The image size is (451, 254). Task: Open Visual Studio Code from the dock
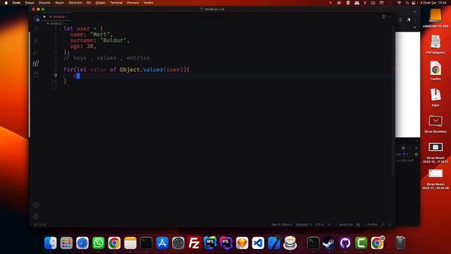coord(258,243)
